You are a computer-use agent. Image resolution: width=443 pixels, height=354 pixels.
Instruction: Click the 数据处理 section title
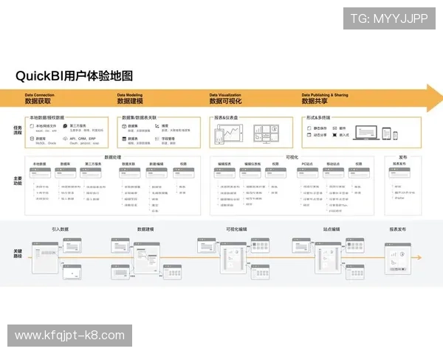(113, 157)
